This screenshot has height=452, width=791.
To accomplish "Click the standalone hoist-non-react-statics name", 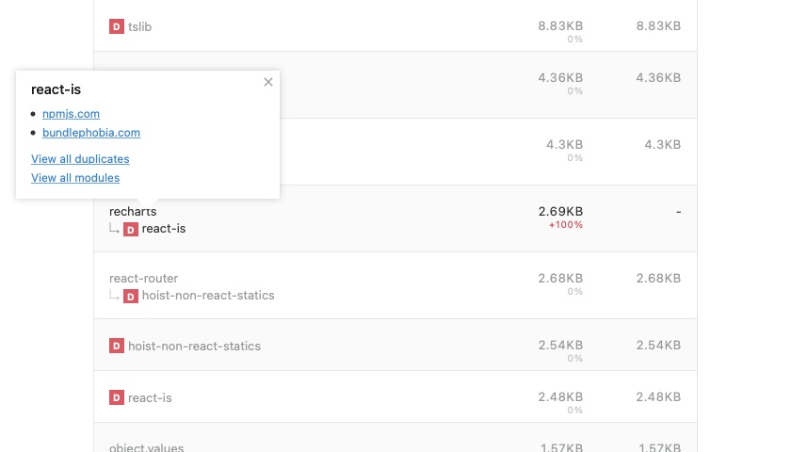I will [194, 347].
